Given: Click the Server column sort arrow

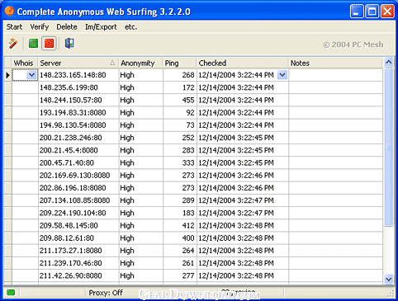Looking at the screenshot, I should coord(112,63).
